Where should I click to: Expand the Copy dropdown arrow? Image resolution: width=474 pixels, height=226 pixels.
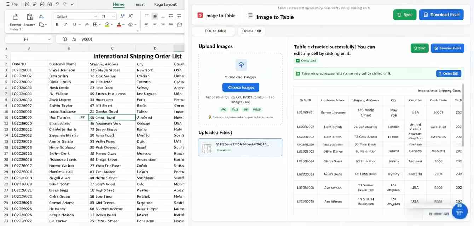46,25
